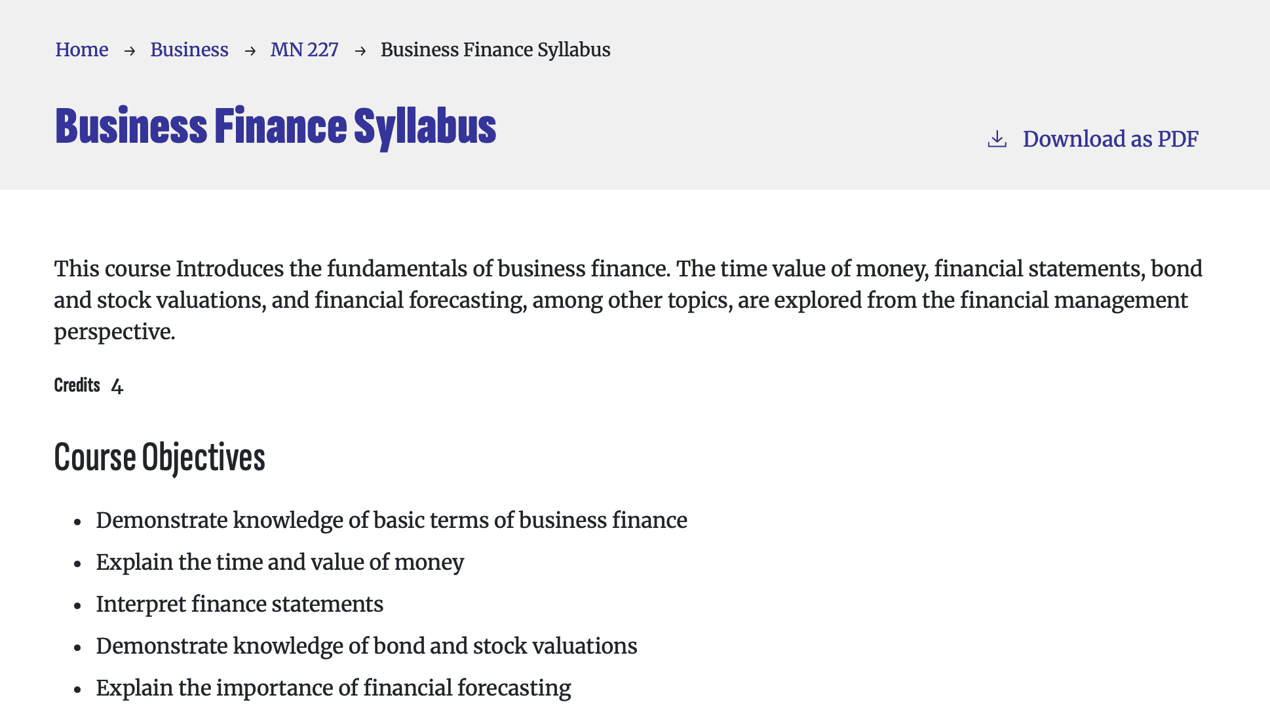The height and width of the screenshot is (727, 1270).
Task: Click the breadcrumb arrow between Business and MN 227
Action: tap(250, 50)
